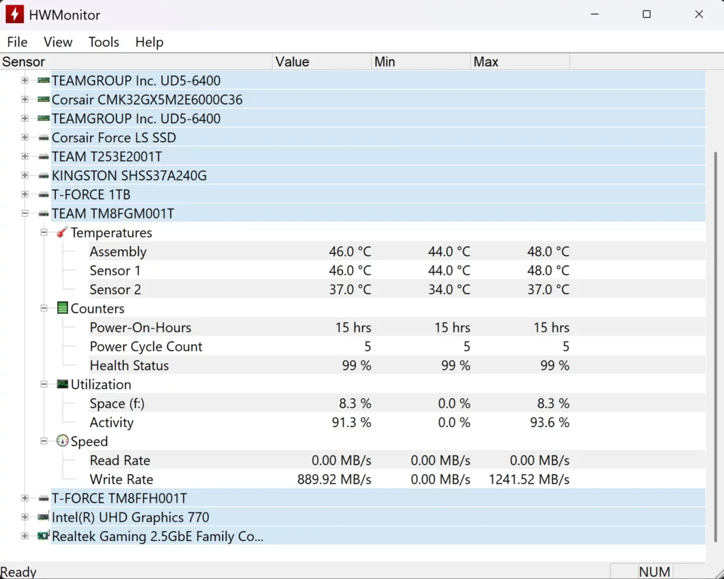Select the Sensor 1 row
Screen dimensions: 724x579
[397, 270]
